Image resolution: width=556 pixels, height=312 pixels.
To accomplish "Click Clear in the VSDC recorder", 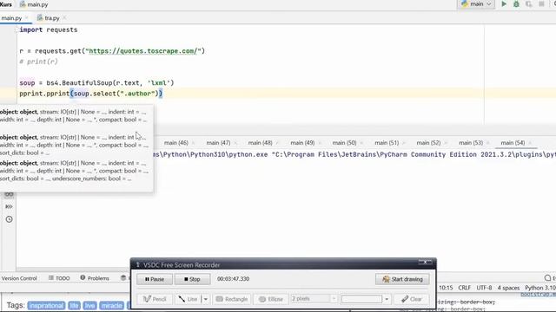I will 412,299.
